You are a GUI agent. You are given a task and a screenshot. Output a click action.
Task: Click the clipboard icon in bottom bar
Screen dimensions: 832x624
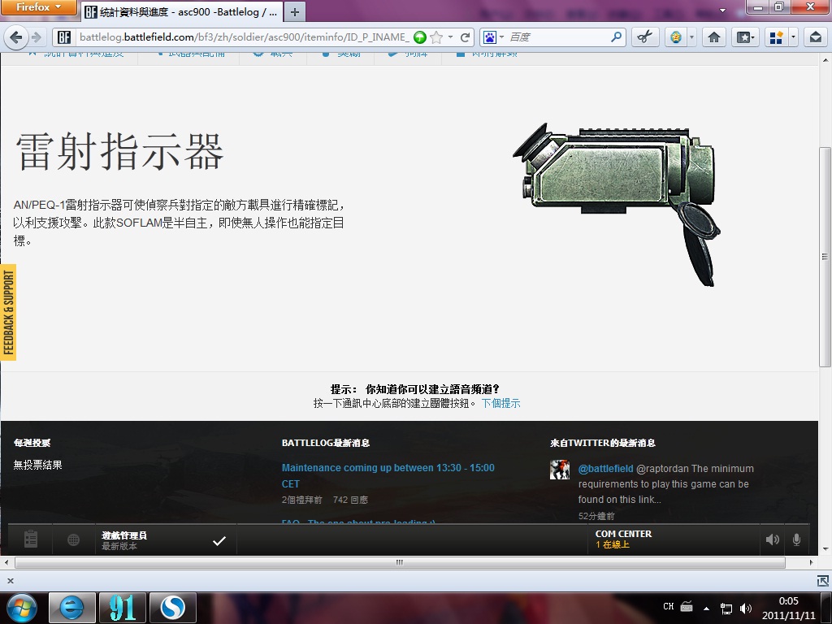point(31,539)
